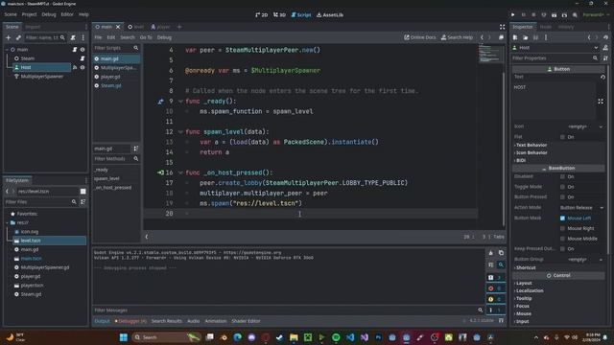Close the main scene tab
The image size is (614, 345).
pyautogui.click(x=118, y=27)
